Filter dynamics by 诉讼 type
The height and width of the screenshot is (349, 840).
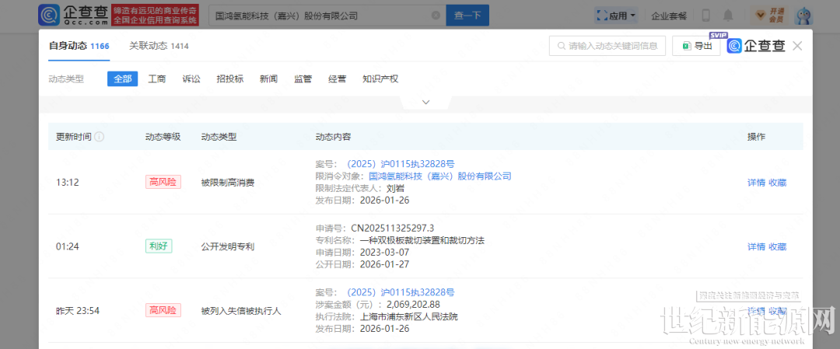(191, 79)
